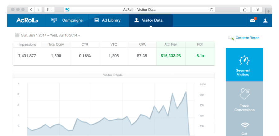Switch to the Campaigns tab
The image size is (279, 136).
67,20
